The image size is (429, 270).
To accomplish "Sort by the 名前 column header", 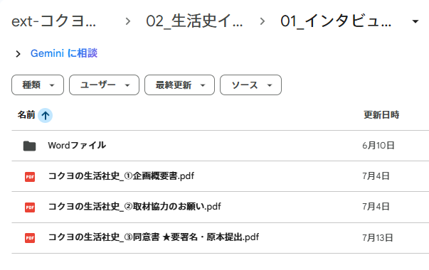I will pyautogui.click(x=26, y=115).
